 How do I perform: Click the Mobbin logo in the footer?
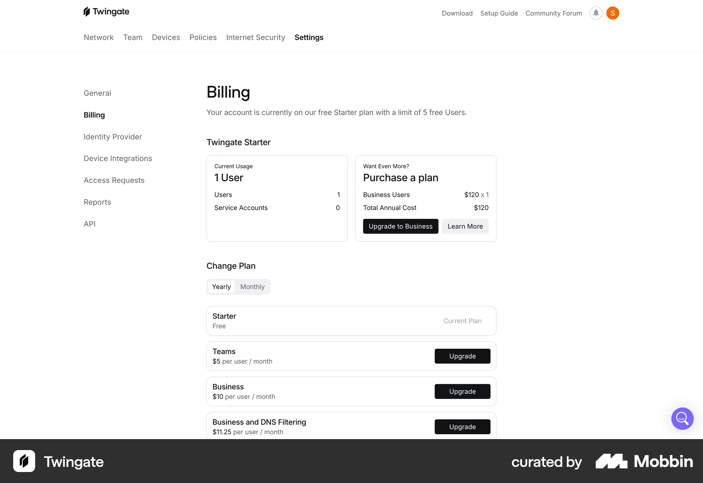[x=644, y=461]
